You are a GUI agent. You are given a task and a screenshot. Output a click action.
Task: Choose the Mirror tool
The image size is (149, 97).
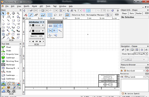18,34
